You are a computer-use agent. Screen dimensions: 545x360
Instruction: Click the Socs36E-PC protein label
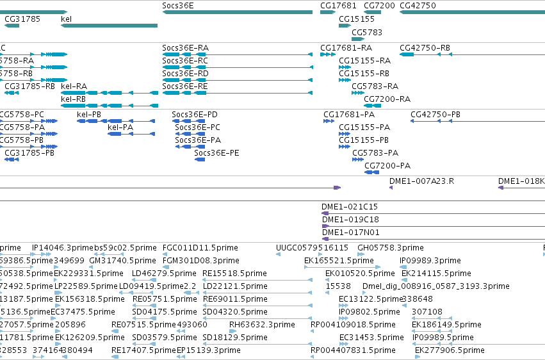point(198,127)
